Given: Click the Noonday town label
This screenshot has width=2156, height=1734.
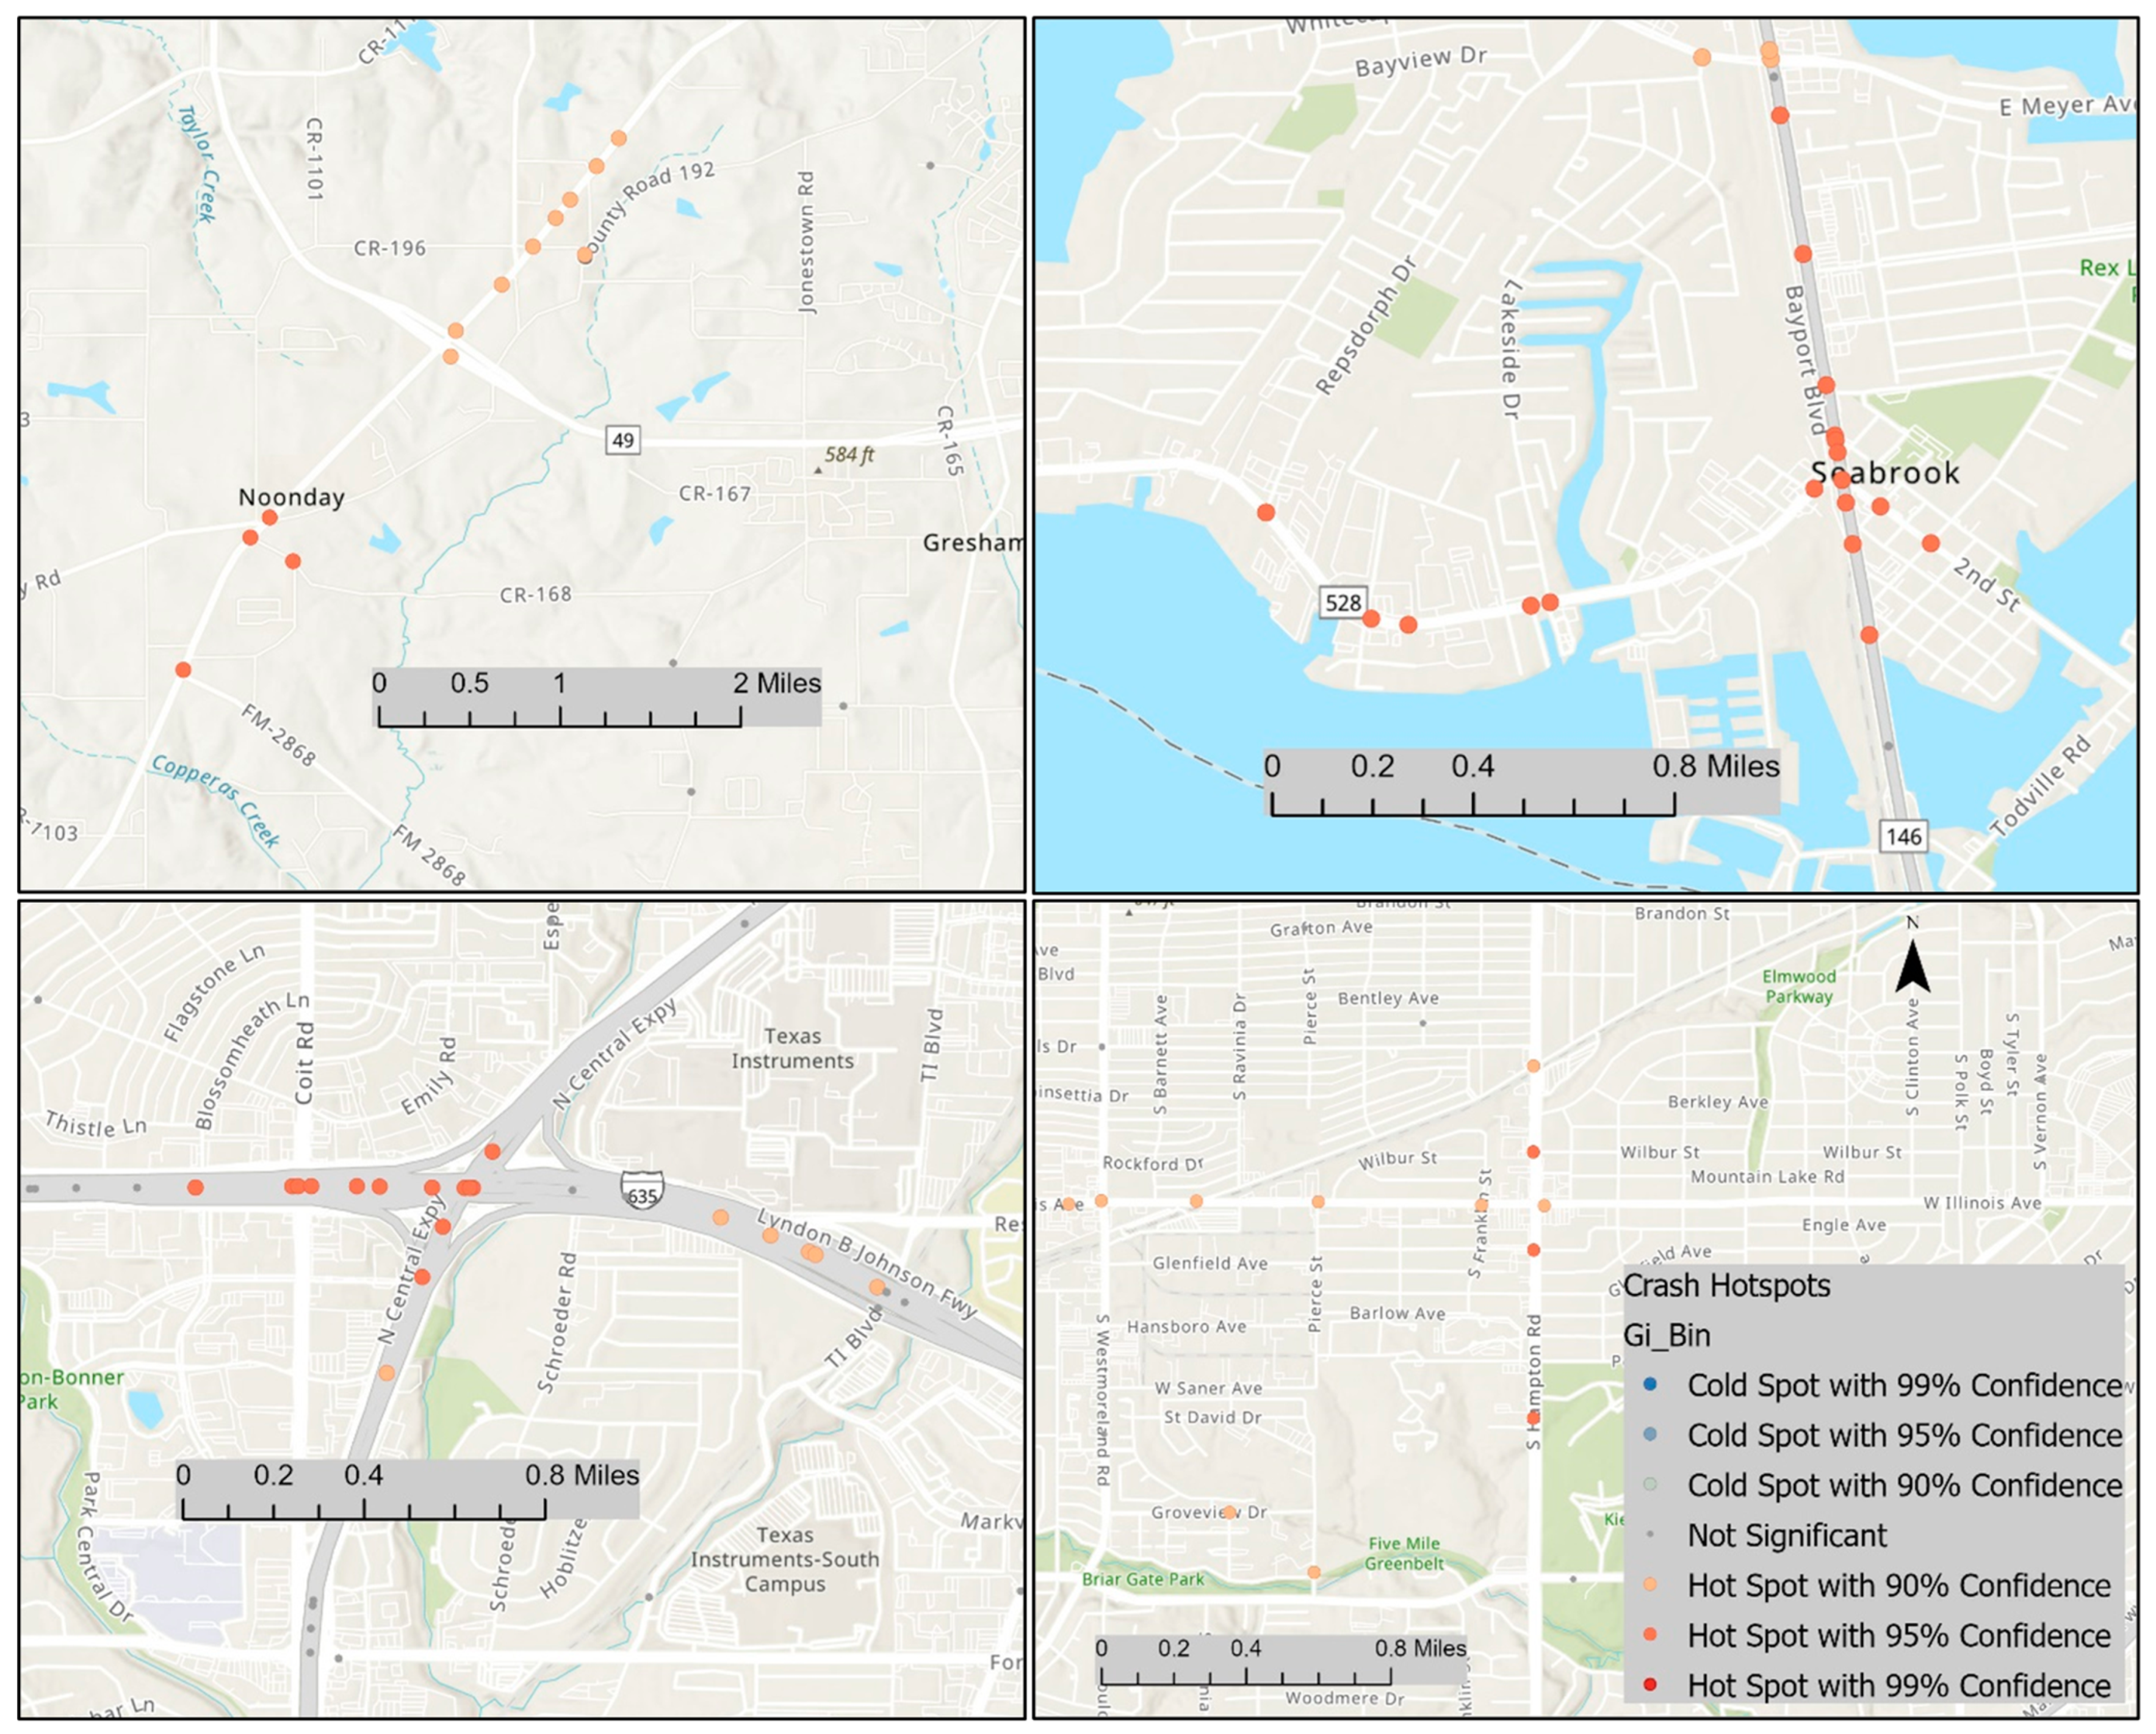Looking at the screenshot, I should (x=291, y=497).
